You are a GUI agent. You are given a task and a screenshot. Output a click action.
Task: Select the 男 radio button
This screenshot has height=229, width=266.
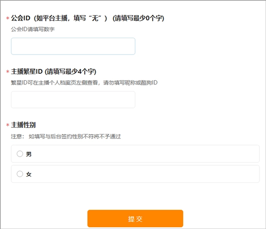point(20,154)
